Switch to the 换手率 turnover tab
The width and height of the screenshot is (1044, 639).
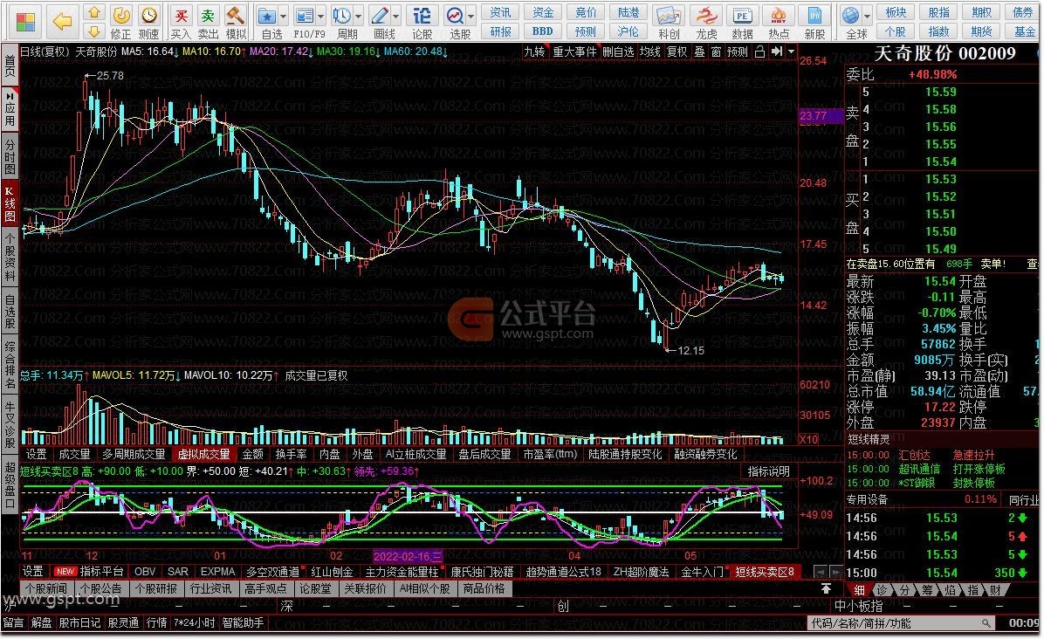(x=291, y=454)
